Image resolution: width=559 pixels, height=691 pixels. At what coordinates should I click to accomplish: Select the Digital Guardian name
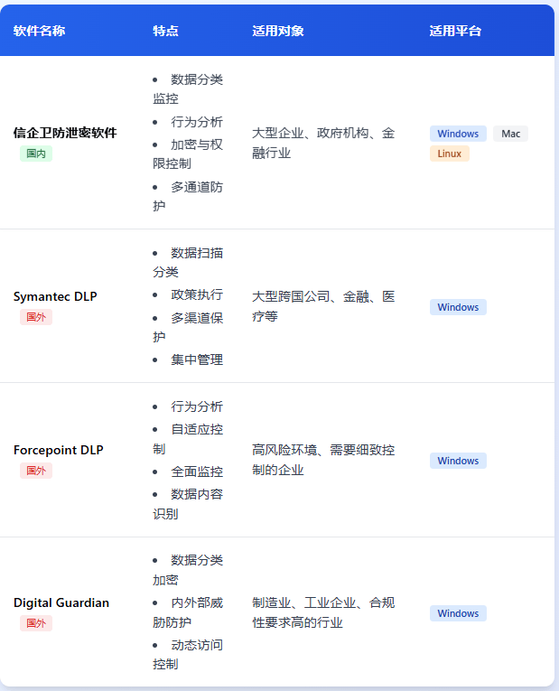tap(61, 602)
